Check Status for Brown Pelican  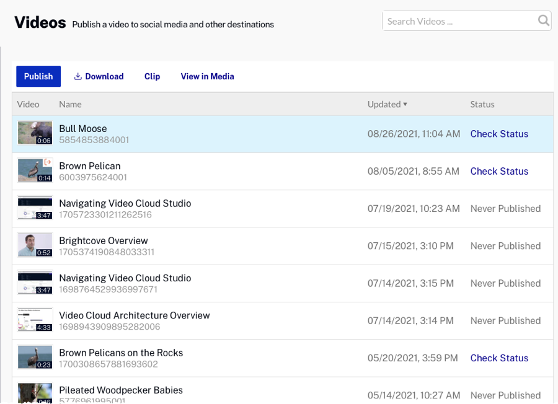point(499,171)
